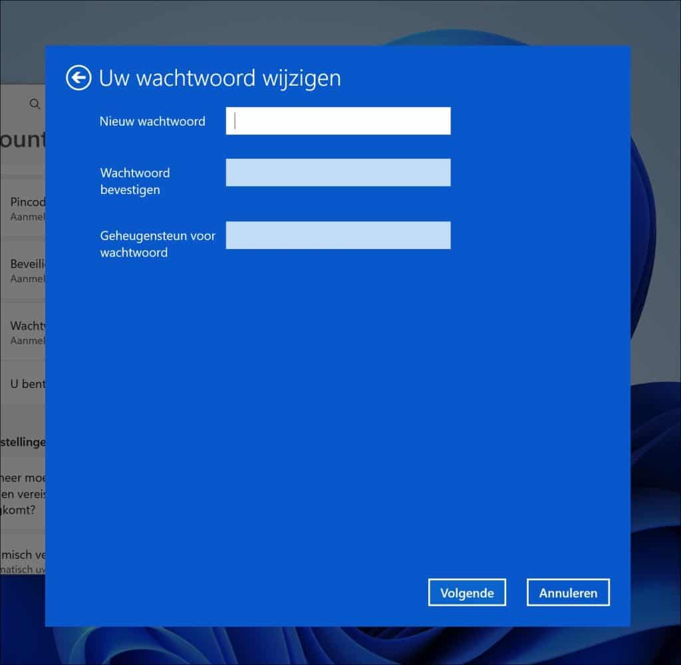
Task: Select the 'Geheugensteun voor wachtwoord' label
Action: click(x=158, y=244)
